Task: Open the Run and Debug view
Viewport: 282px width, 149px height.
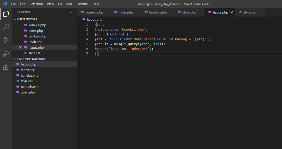Action: click(6, 53)
